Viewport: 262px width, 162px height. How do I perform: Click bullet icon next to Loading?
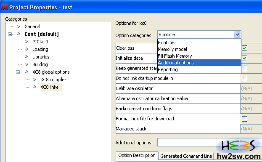click(x=26, y=49)
